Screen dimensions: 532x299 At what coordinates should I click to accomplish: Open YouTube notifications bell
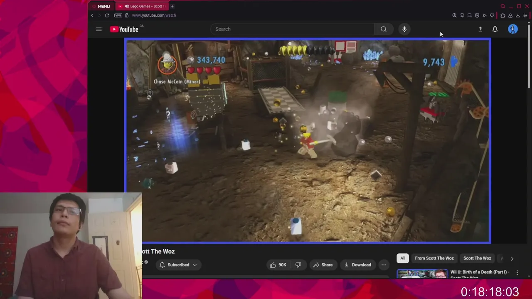495,29
